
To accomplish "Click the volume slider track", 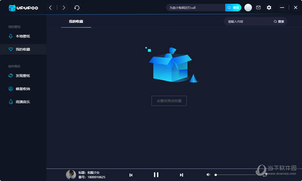I will click(236, 174).
